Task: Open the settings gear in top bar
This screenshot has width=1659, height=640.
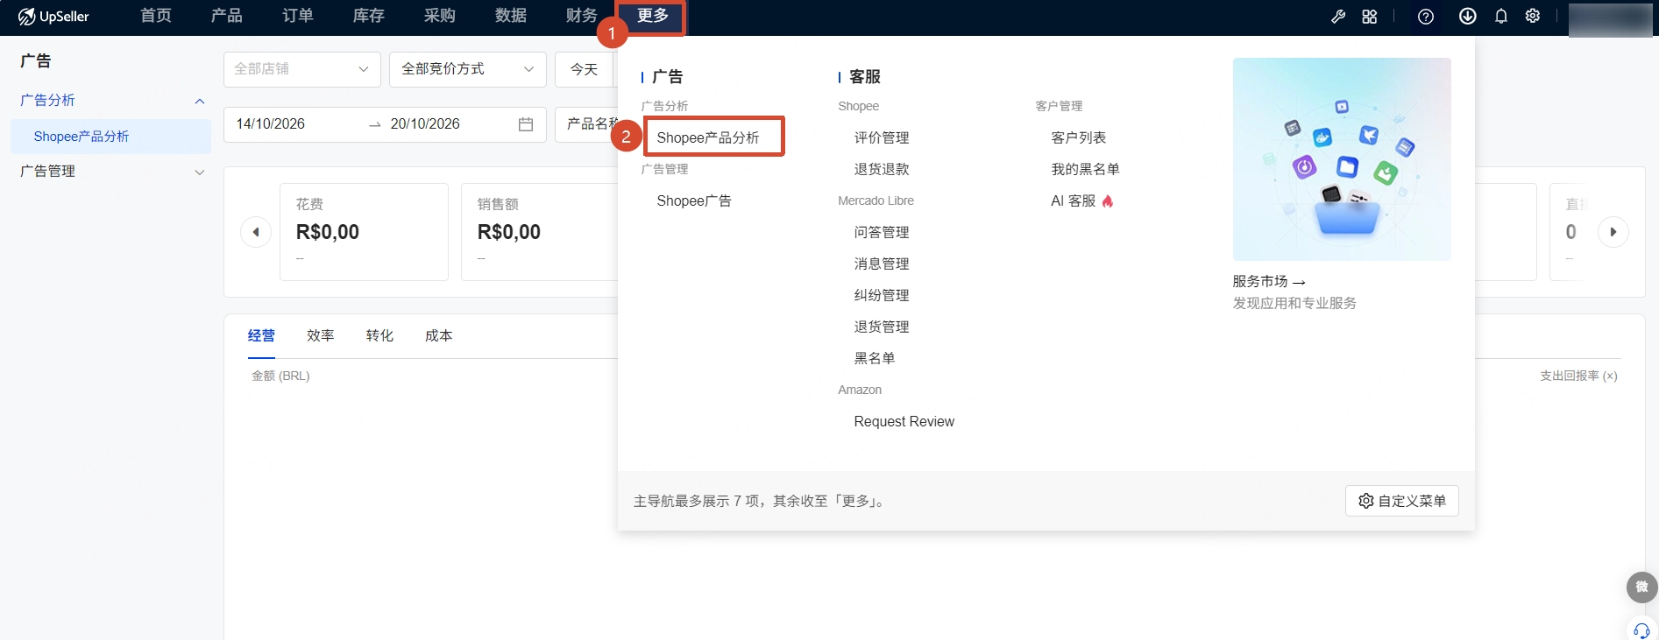Action: [x=1533, y=17]
